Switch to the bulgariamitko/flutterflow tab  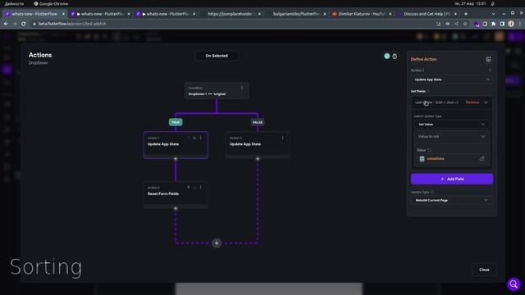click(297, 14)
